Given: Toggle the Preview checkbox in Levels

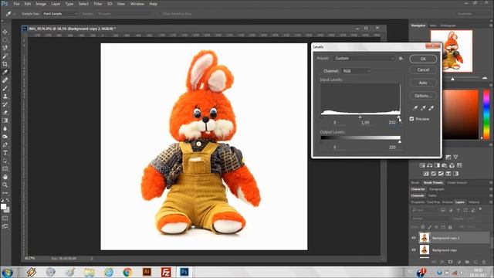Looking at the screenshot, I should coord(411,119).
